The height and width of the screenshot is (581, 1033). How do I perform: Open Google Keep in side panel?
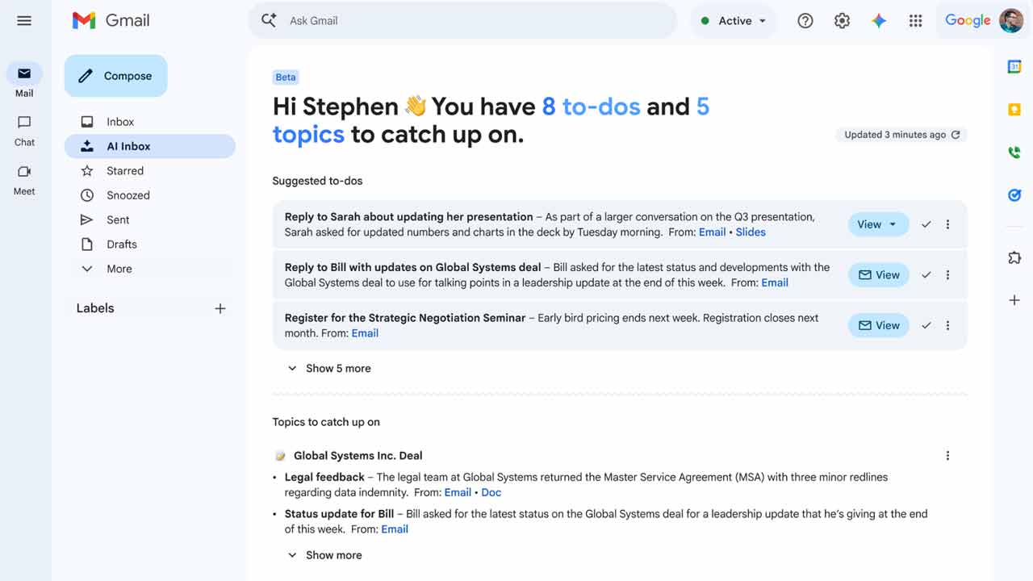click(x=1014, y=110)
